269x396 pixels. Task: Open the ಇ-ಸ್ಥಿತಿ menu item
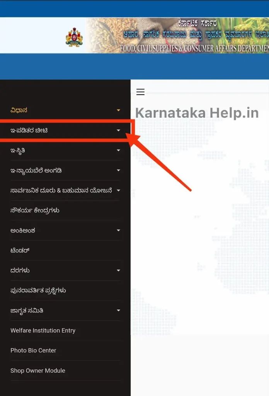pos(18,150)
